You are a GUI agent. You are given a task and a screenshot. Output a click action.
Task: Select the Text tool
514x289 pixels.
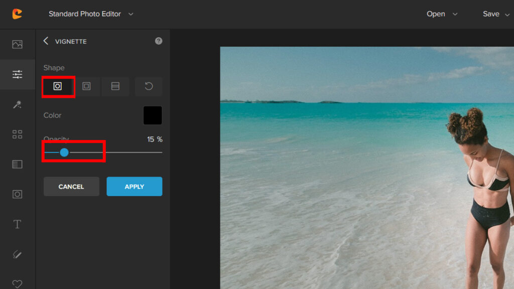pos(17,224)
